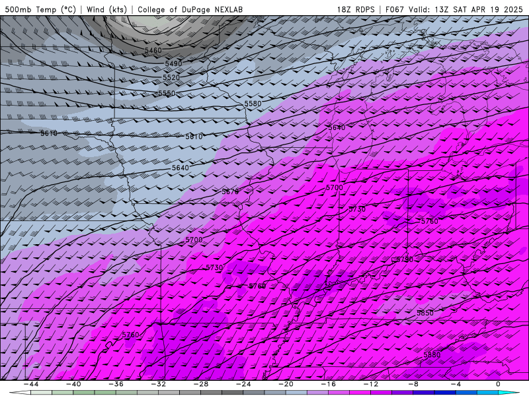Click the -44 colorbar tick label

pyautogui.click(x=31, y=384)
